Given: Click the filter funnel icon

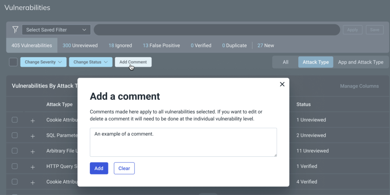Looking at the screenshot, I should (x=15, y=30).
